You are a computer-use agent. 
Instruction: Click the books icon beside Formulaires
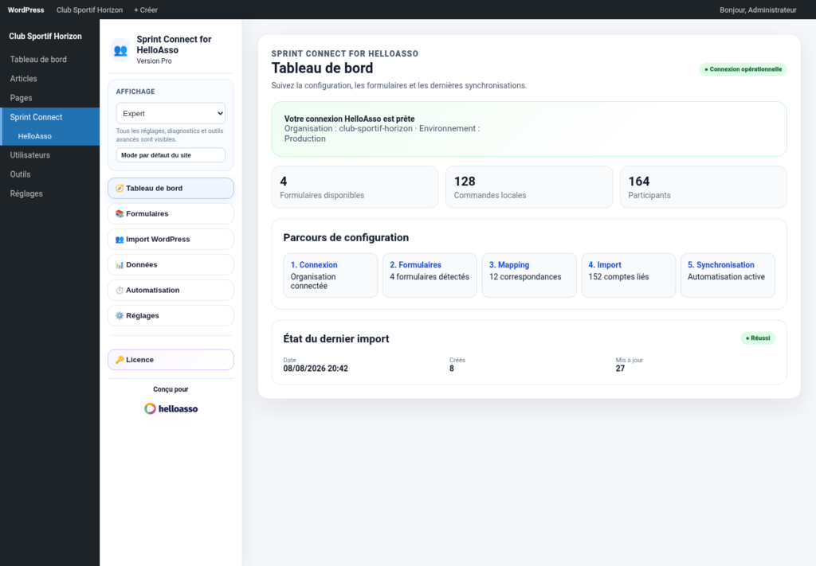click(x=120, y=213)
